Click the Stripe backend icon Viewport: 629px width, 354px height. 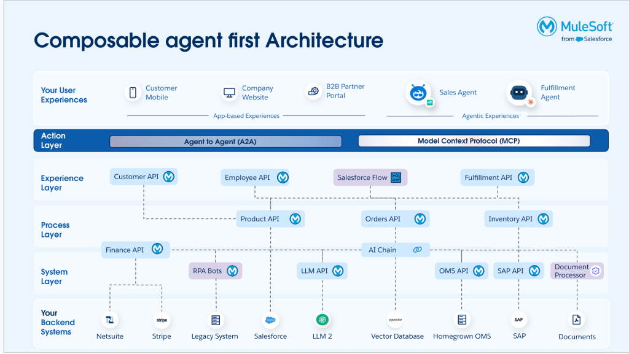pos(162,320)
